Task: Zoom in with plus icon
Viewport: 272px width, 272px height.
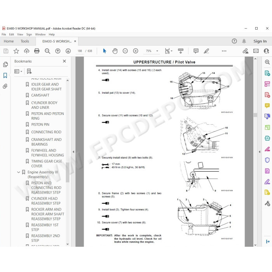Action: (136, 51)
